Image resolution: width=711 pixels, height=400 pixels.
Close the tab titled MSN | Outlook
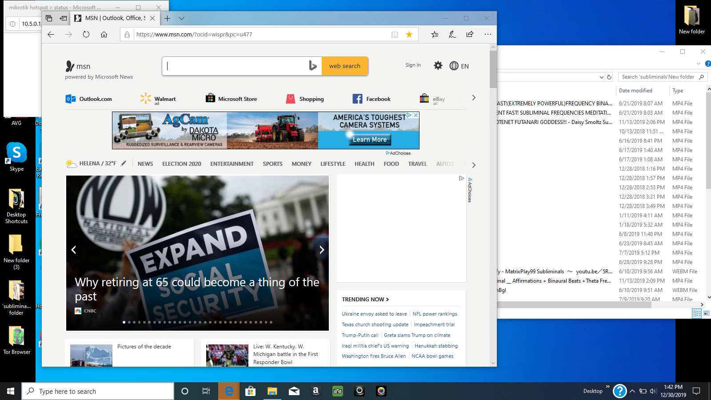coord(152,18)
